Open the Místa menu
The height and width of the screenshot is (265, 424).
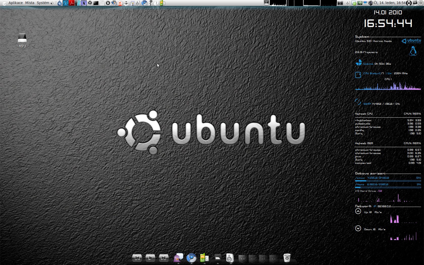tap(30, 3)
